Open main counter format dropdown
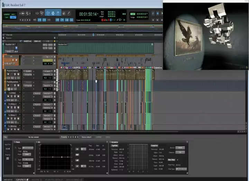 [98, 14]
